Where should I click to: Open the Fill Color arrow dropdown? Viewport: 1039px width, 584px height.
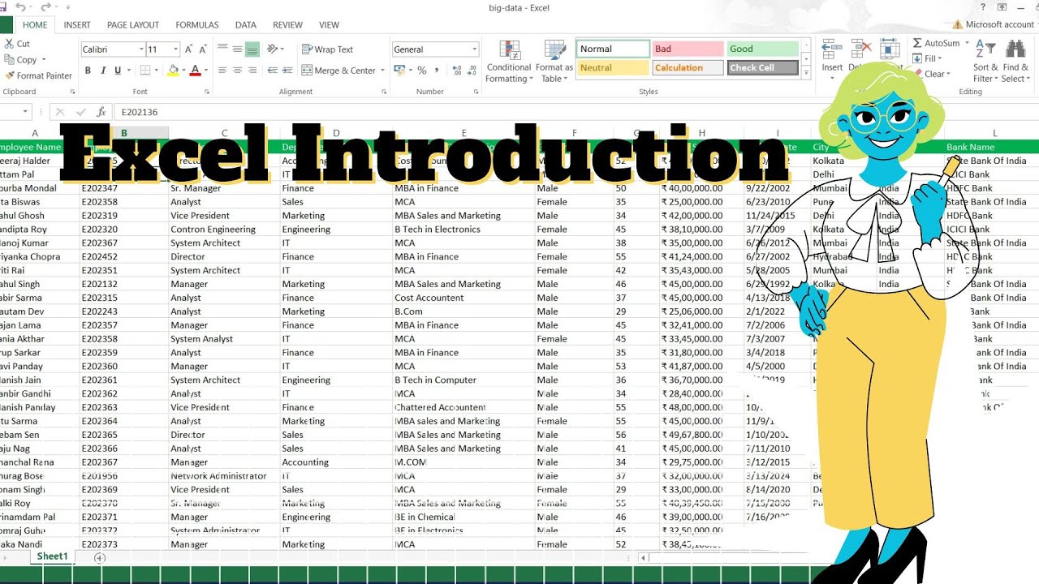point(183,71)
